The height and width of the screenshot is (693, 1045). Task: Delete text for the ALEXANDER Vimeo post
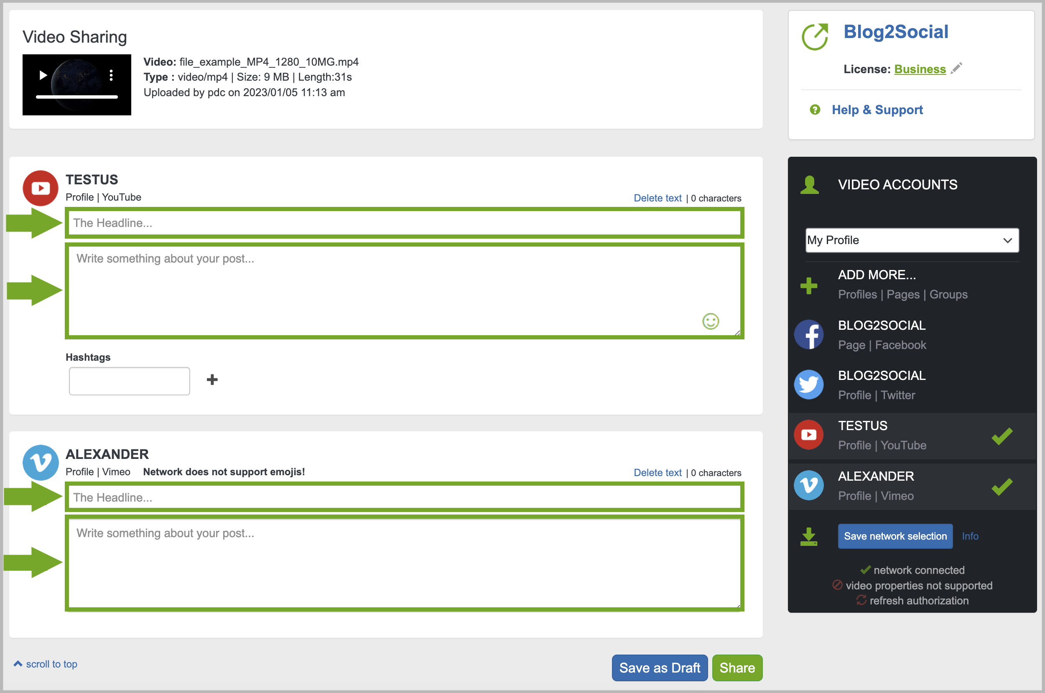click(658, 472)
